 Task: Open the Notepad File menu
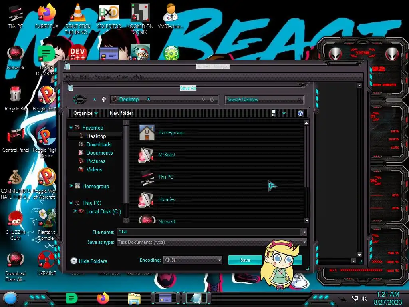[x=70, y=77]
